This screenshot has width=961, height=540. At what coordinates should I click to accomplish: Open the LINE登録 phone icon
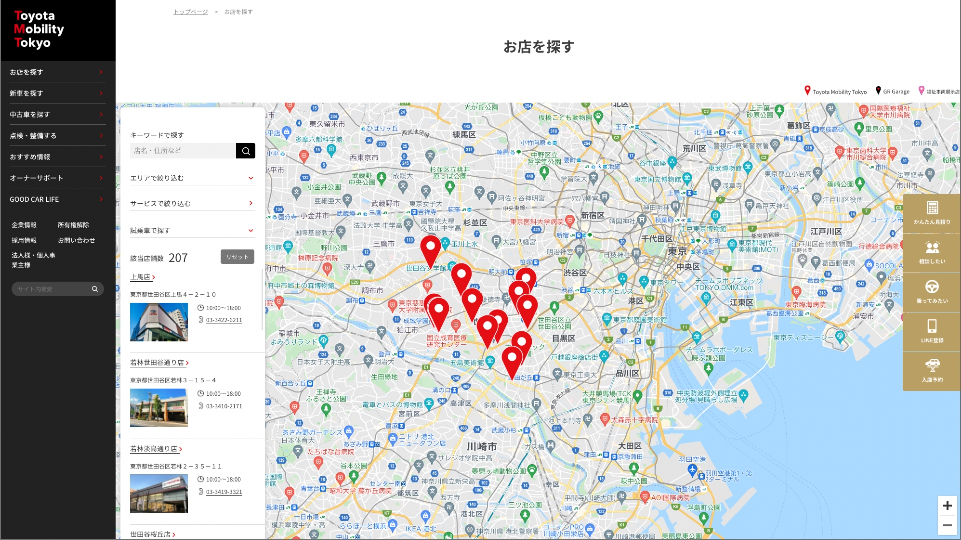tap(932, 326)
